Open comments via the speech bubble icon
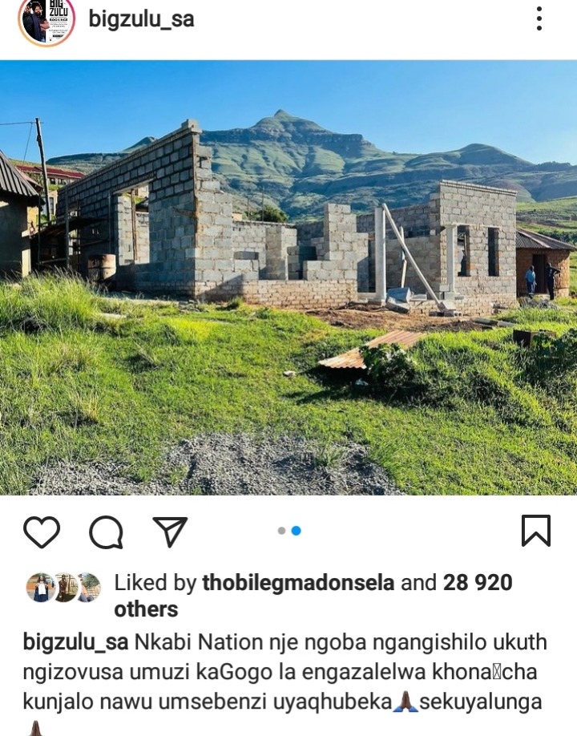Image resolution: width=577 pixels, height=736 pixels. pos(107,532)
